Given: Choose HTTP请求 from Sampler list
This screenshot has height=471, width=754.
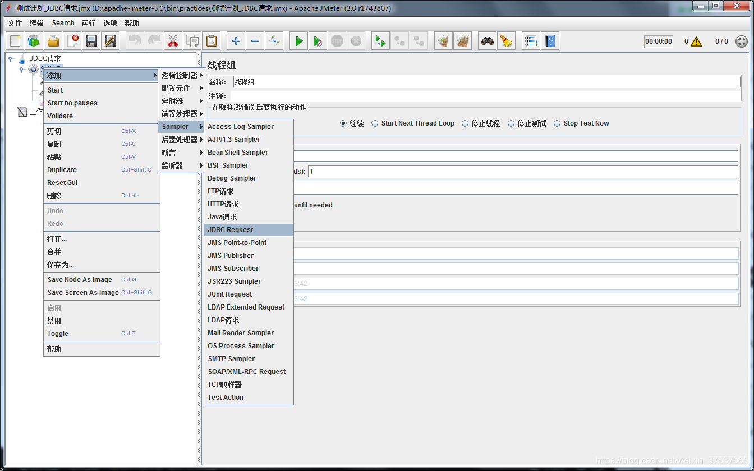Looking at the screenshot, I should click(x=249, y=204).
